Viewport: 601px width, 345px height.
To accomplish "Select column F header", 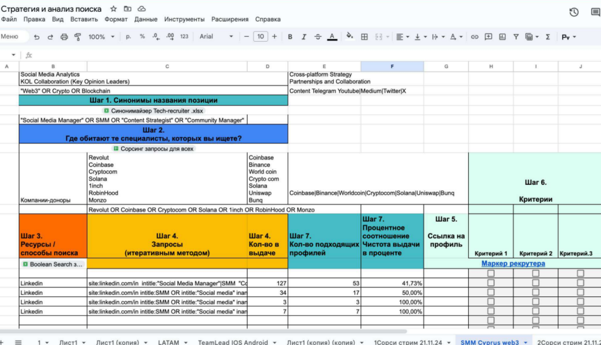I will tap(392, 66).
